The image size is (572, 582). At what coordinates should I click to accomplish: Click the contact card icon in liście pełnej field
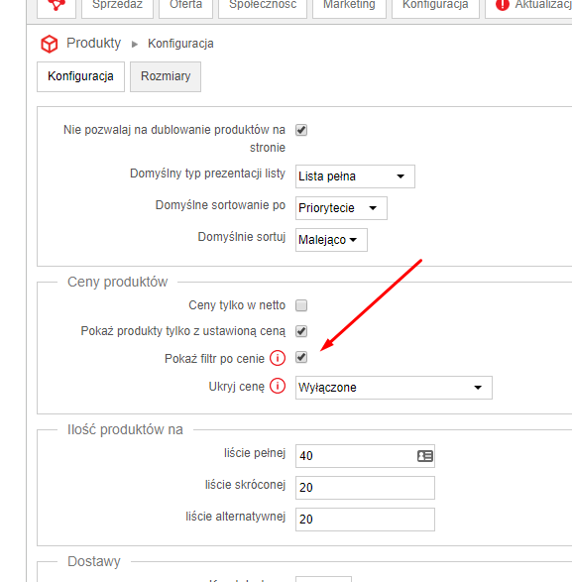425,456
